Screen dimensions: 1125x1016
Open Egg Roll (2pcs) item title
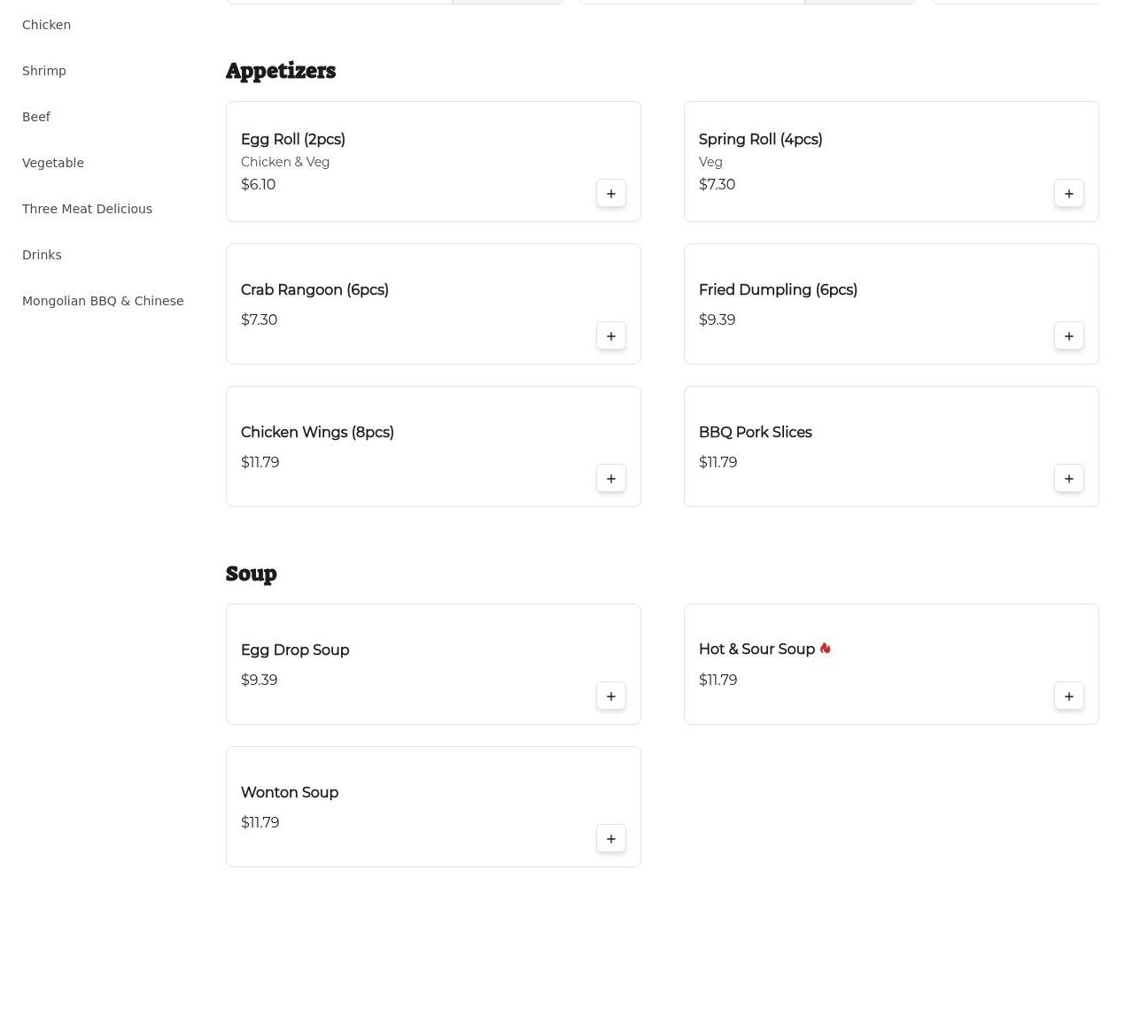click(x=293, y=139)
